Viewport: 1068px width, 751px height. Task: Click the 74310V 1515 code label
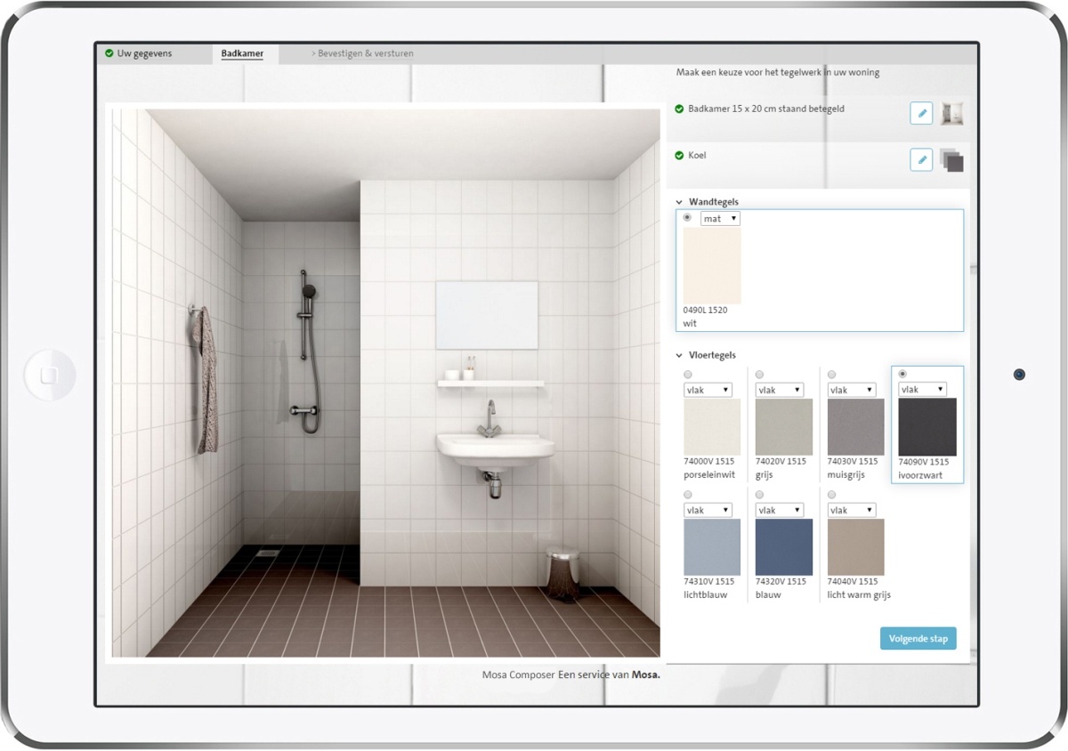click(x=709, y=581)
